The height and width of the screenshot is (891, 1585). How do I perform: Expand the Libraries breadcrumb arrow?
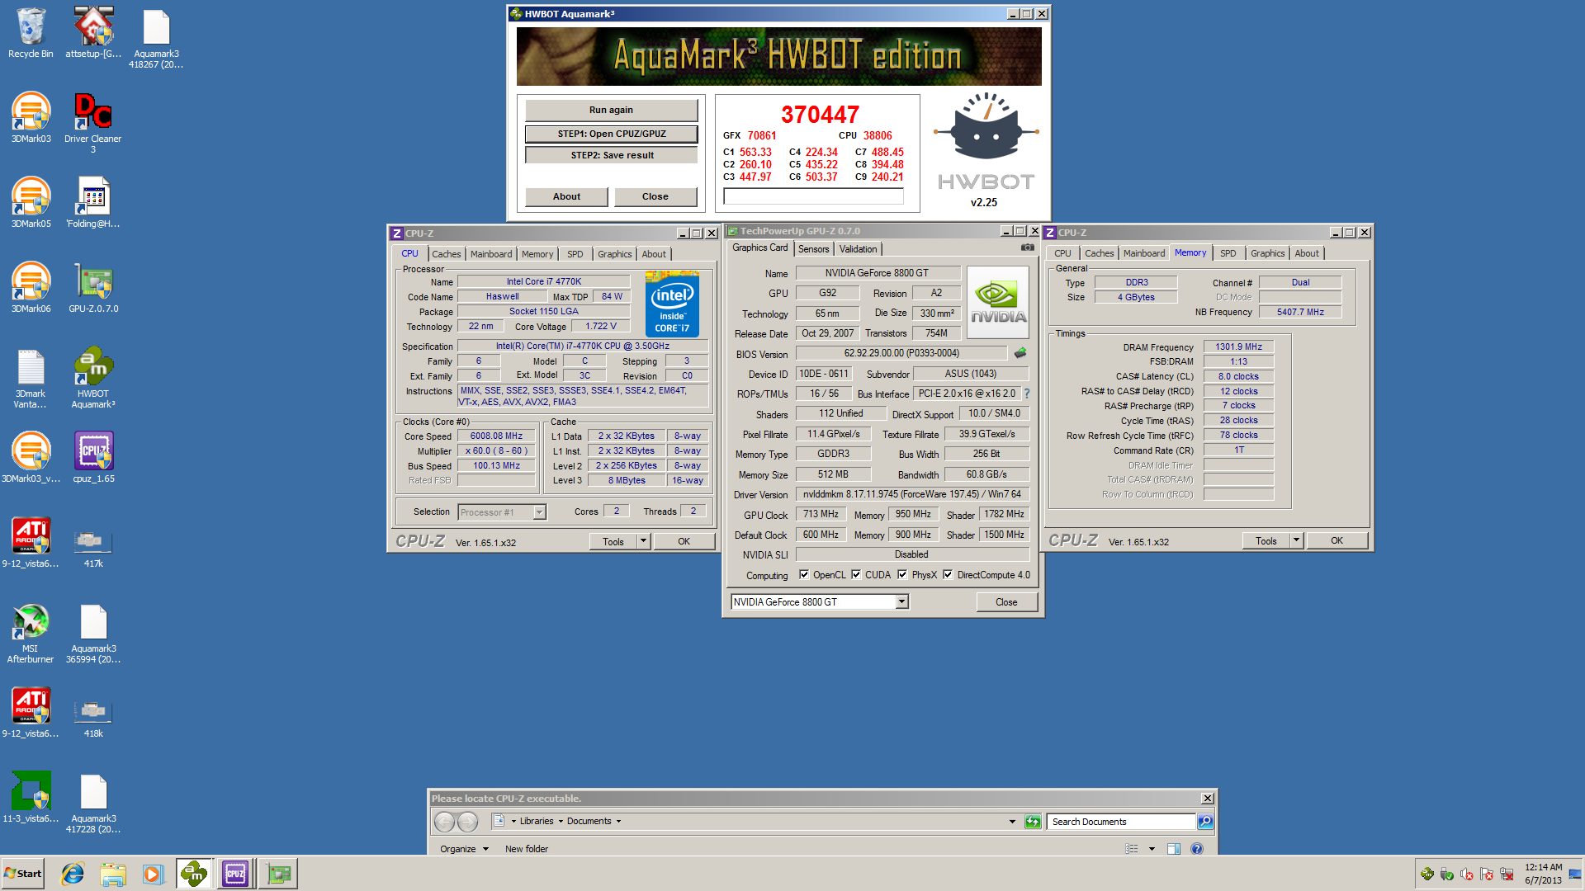coord(561,822)
